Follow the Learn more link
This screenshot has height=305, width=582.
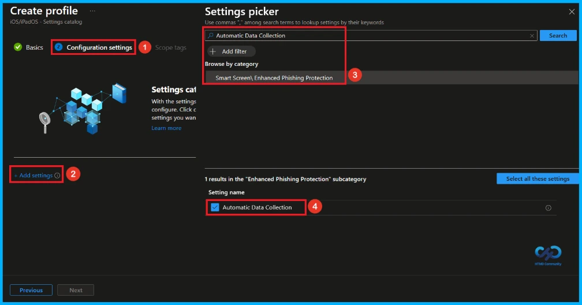click(x=166, y=128)
